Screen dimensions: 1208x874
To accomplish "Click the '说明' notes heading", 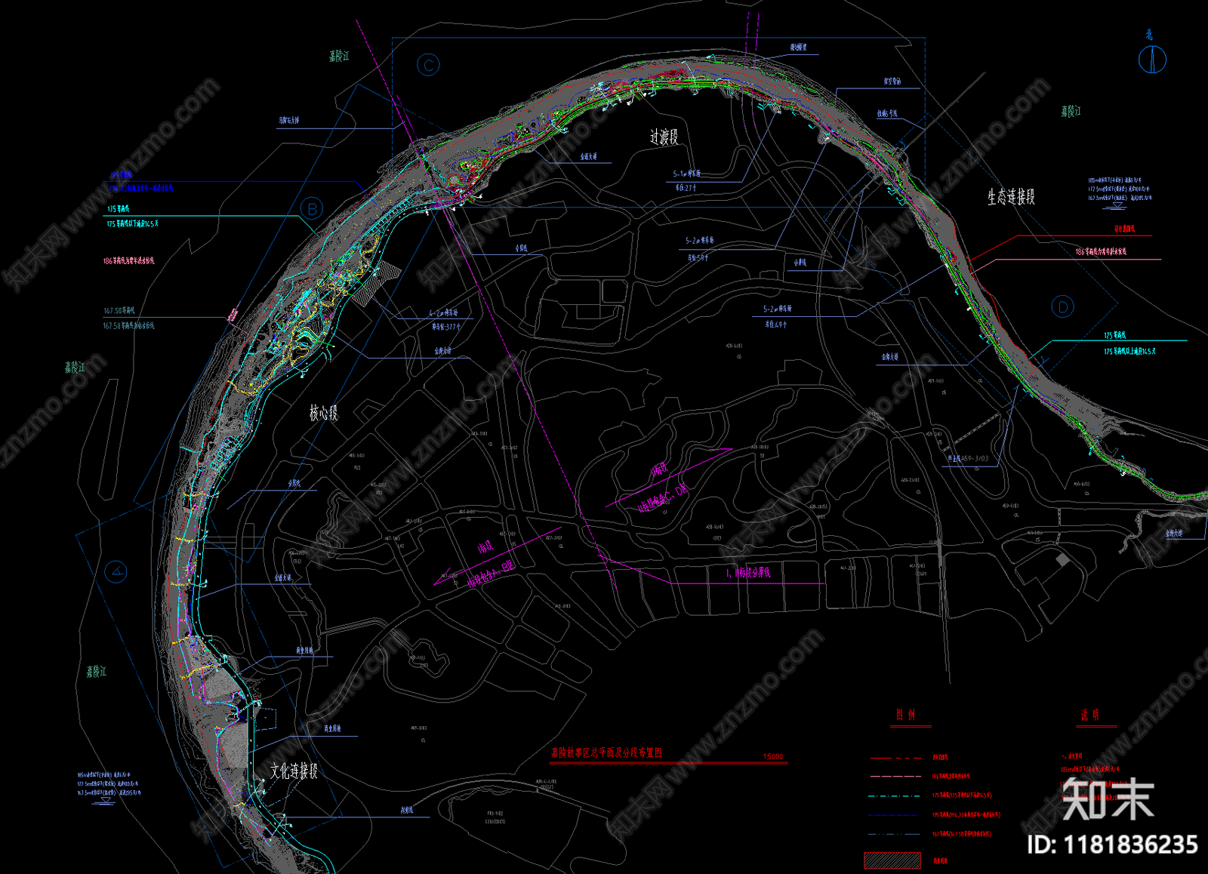I will [1089, 715].
